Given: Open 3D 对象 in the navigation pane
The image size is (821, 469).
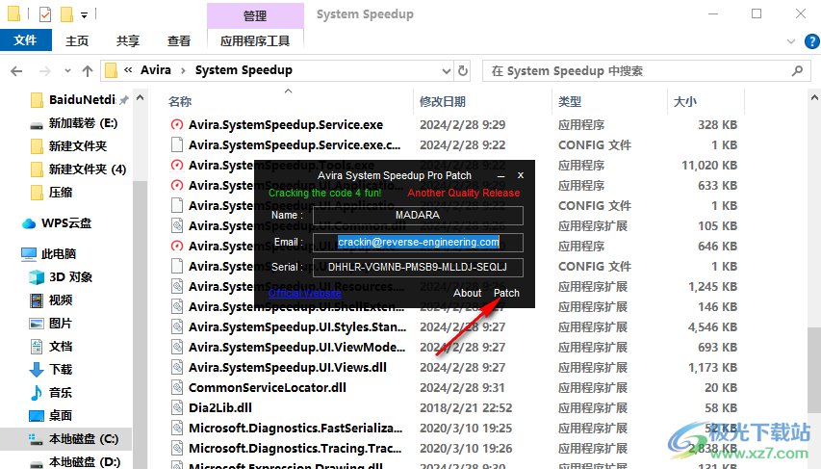Looking at the screenshot, I should tap(70, 276).
